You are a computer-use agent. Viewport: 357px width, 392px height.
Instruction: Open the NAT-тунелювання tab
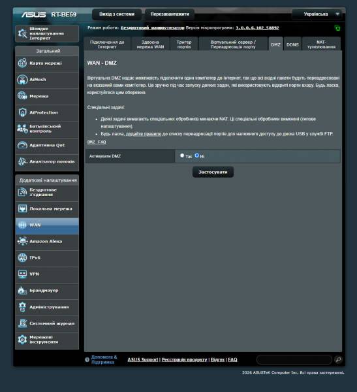click(321, 44)
